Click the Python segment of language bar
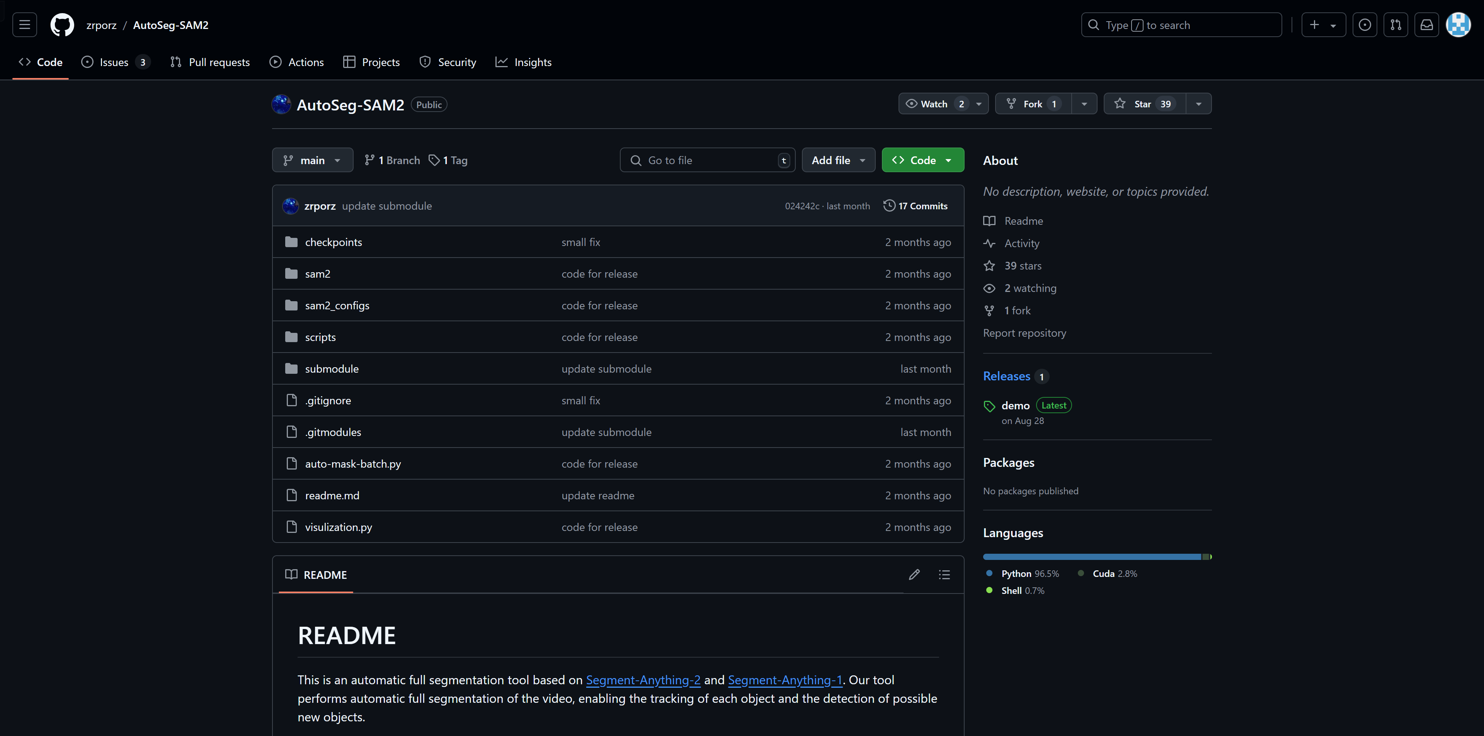 (x=1092, y=556)
